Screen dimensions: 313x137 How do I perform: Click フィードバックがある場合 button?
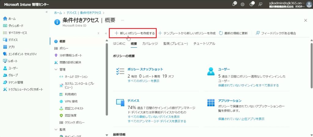pos(276,33)
